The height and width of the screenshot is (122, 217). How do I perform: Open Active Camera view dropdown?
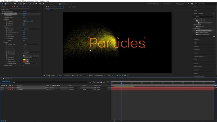(99, 76)
